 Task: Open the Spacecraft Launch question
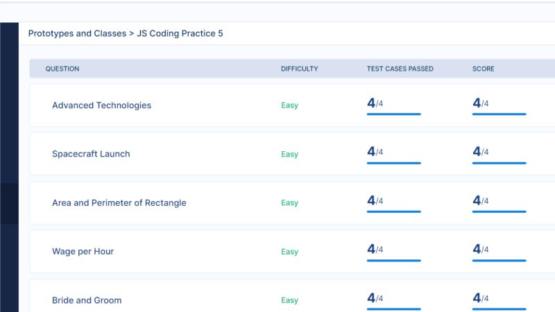pos(91,154)
